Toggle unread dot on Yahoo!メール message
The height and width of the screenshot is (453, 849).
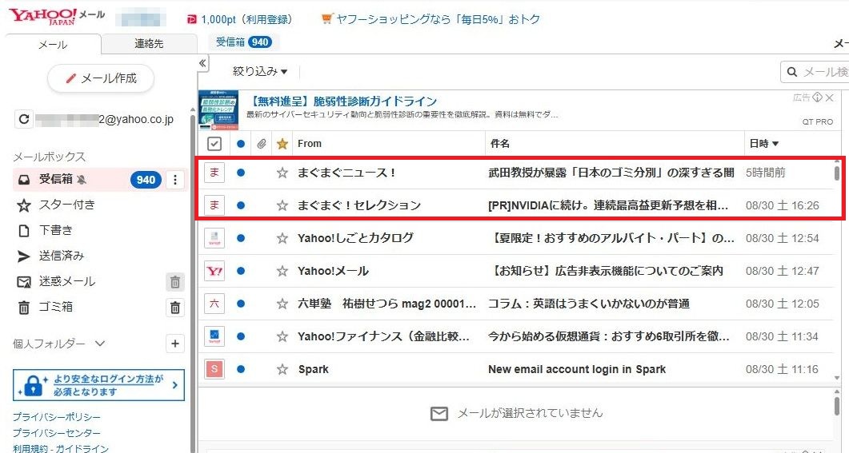tap(241, 271)
